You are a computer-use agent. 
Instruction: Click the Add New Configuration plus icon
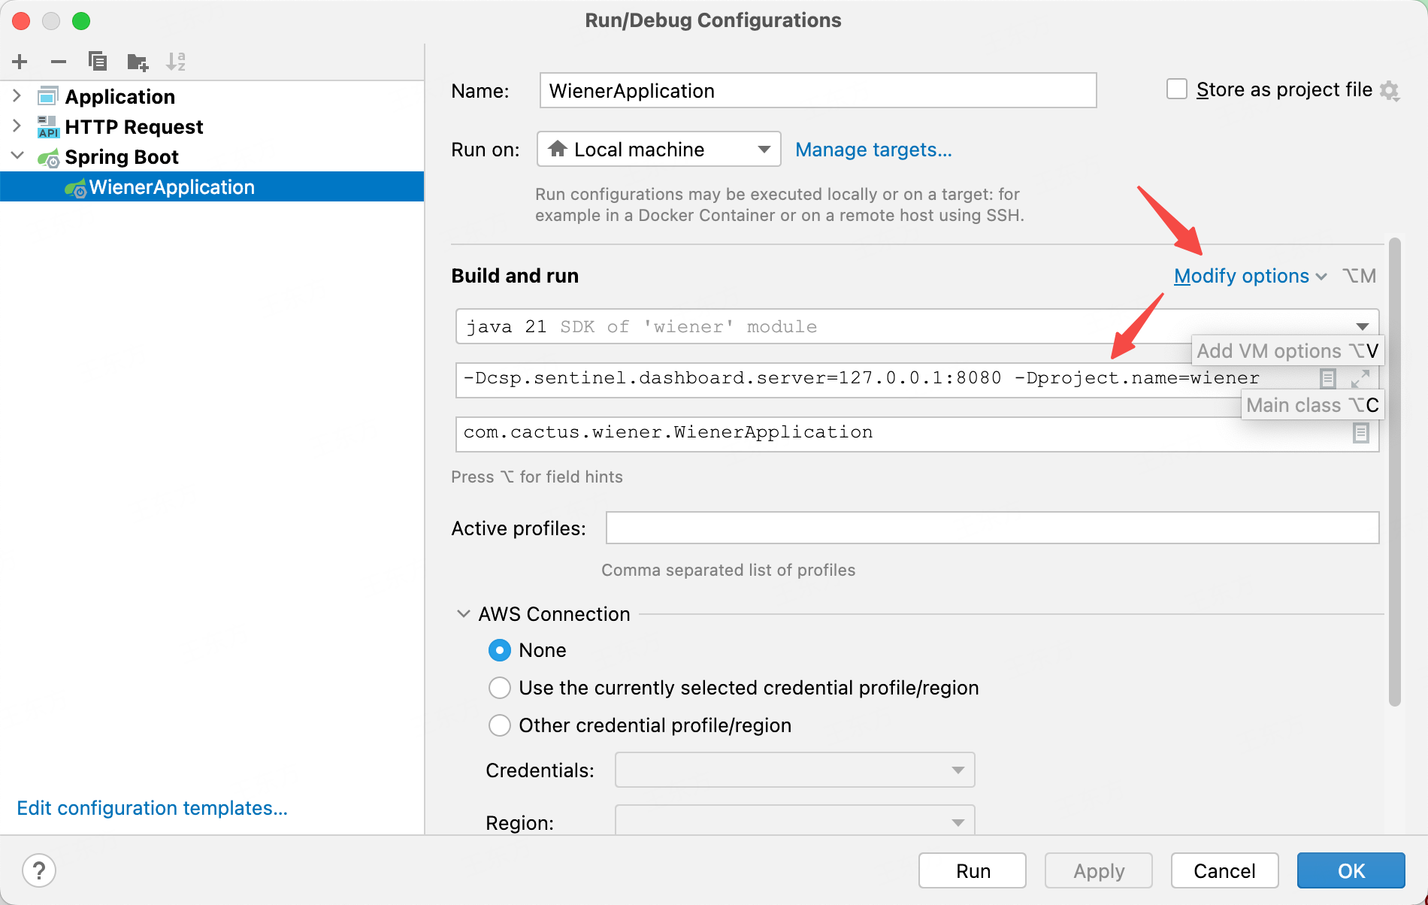[20, 62]
